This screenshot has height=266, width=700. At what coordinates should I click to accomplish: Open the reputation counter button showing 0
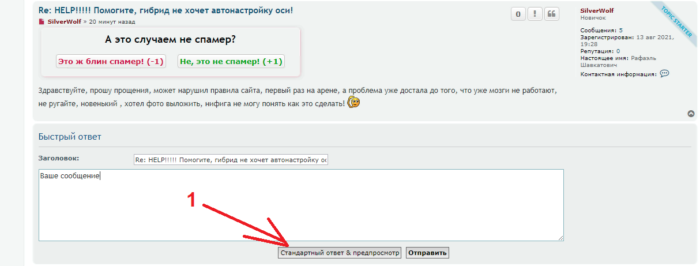point(518,14)
